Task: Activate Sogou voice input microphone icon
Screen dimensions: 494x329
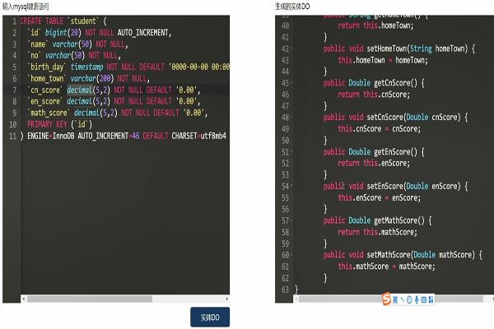Action: 417,299
